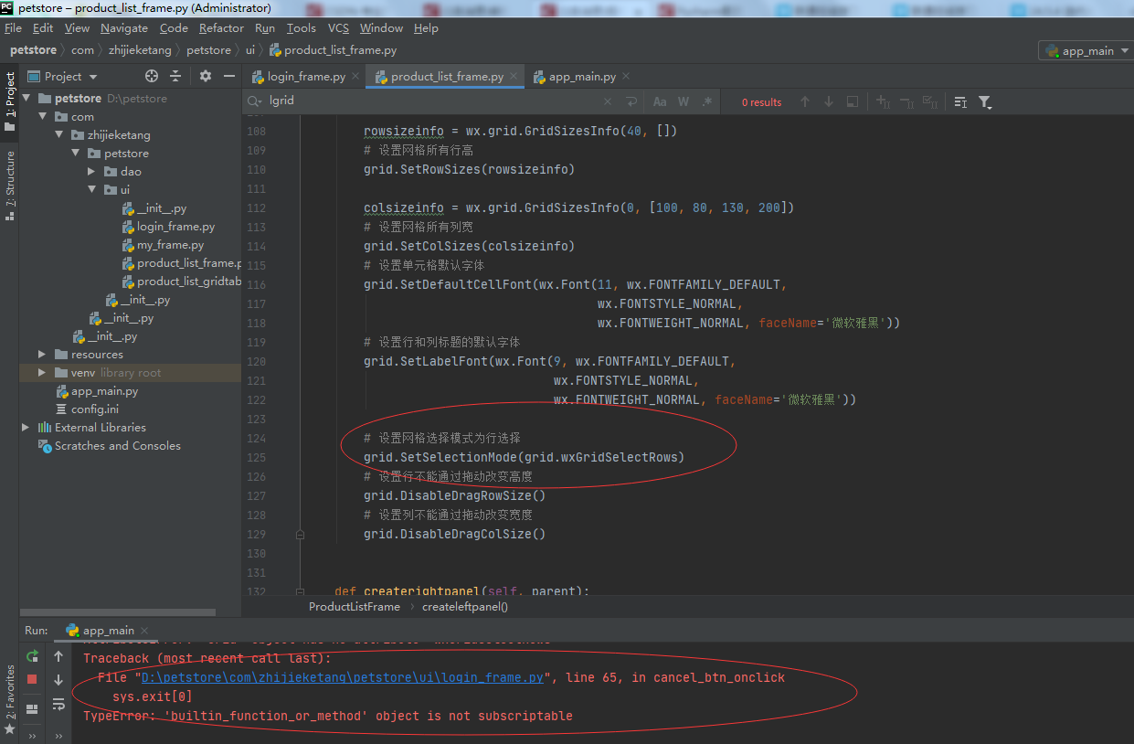Open the Project view dropdown
Image resolution: width=1134 pixels, height=744 pixels.
[62, 76]
